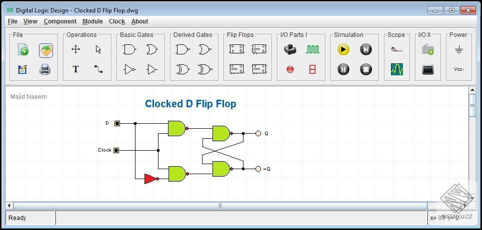Image resolution: width=482 pixels, height=230 pixels.
Task: Maximize the Digital Logic Design window
Action: [452, 10]
